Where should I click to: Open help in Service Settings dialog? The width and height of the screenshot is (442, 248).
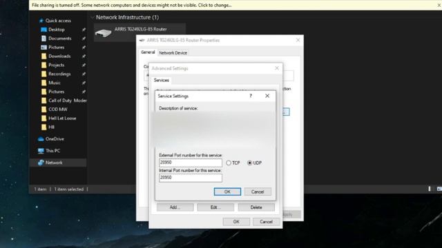[250, 96]
